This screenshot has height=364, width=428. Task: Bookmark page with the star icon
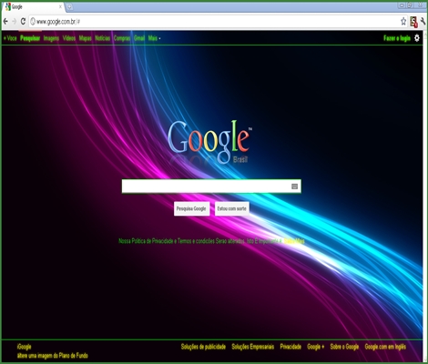click(x=403, y=21)
